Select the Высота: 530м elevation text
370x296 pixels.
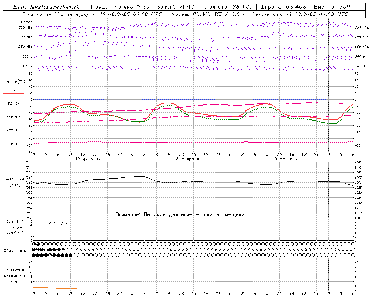[x=334, y=7]
